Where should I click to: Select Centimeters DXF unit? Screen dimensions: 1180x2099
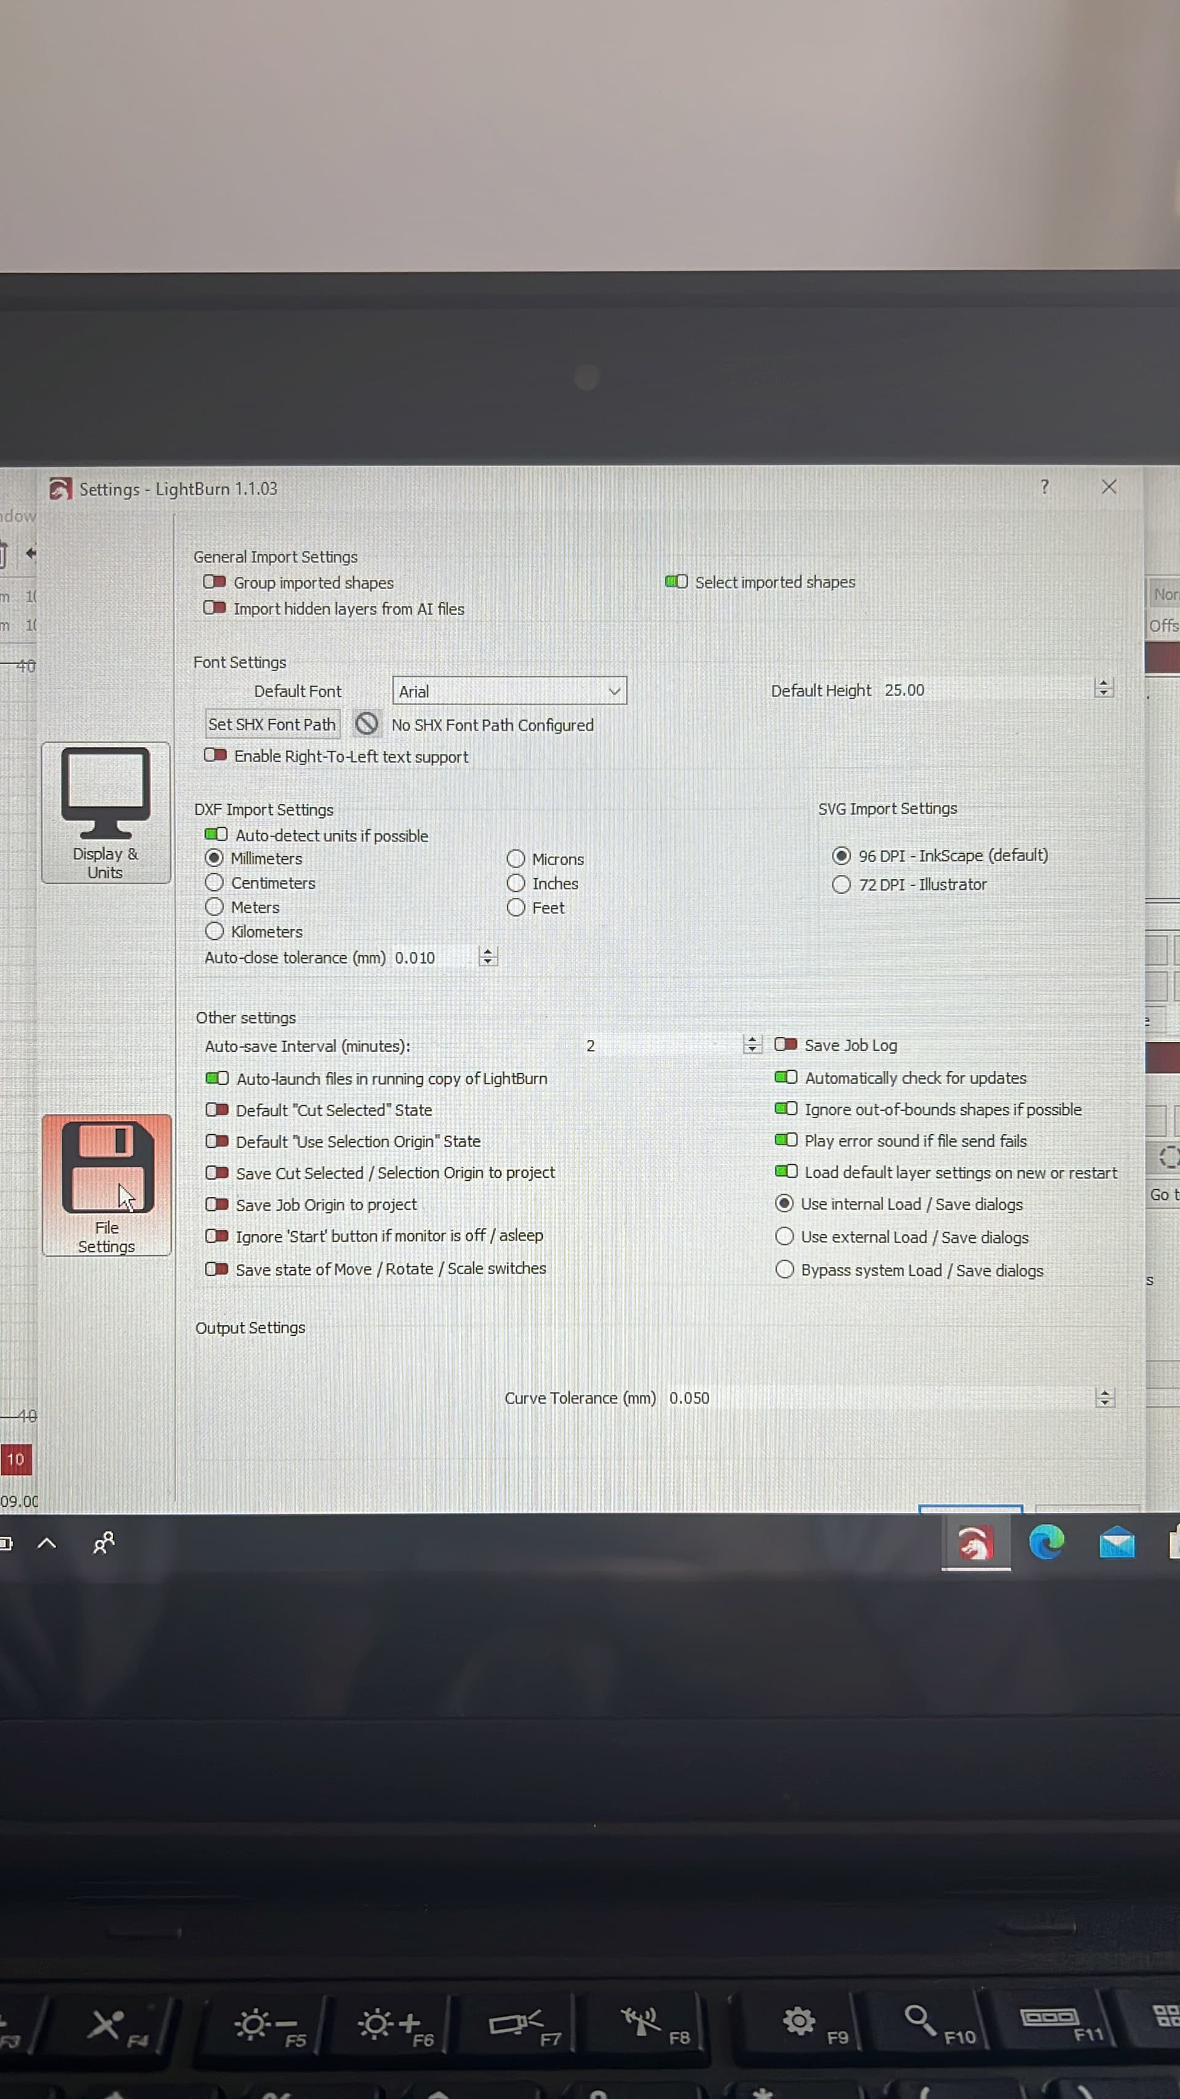(214, 883)
